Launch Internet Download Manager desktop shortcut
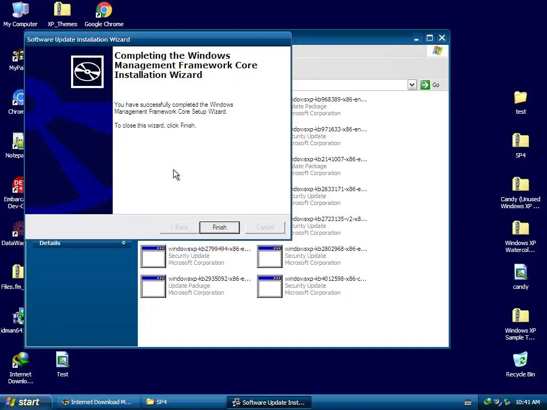This screenshot has height=410, width=547. tap(20, 368)
